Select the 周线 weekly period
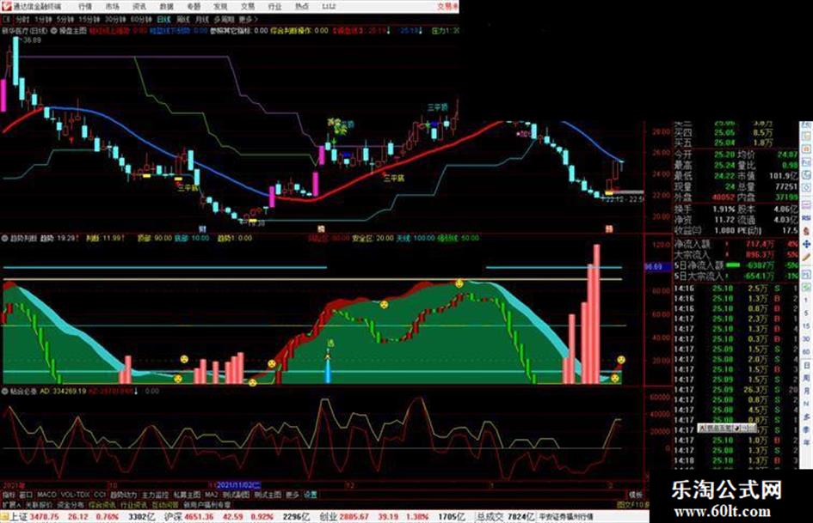This screenshot has height=523, width=813. [x=183, y=19]
